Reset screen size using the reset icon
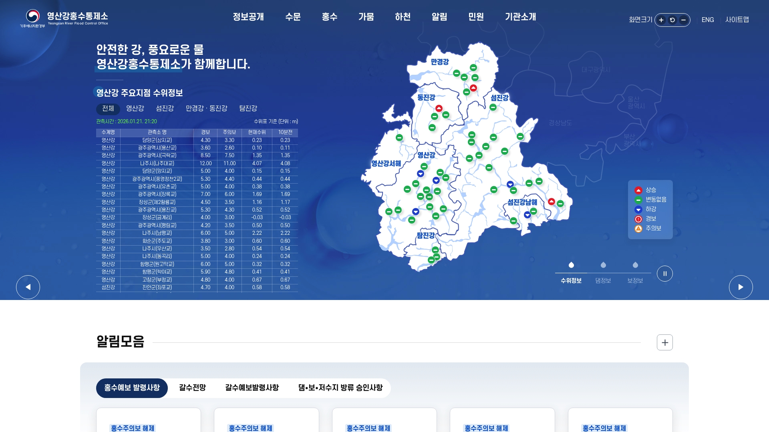 672,20
